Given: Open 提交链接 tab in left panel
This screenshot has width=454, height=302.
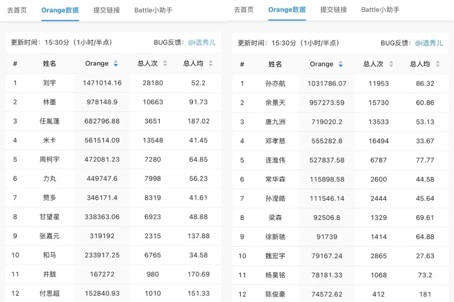Looking at the screenshot, I should click(x=106, y=10).
